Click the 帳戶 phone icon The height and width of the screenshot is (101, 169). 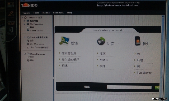pyautogui.click(x=138, y=41)
